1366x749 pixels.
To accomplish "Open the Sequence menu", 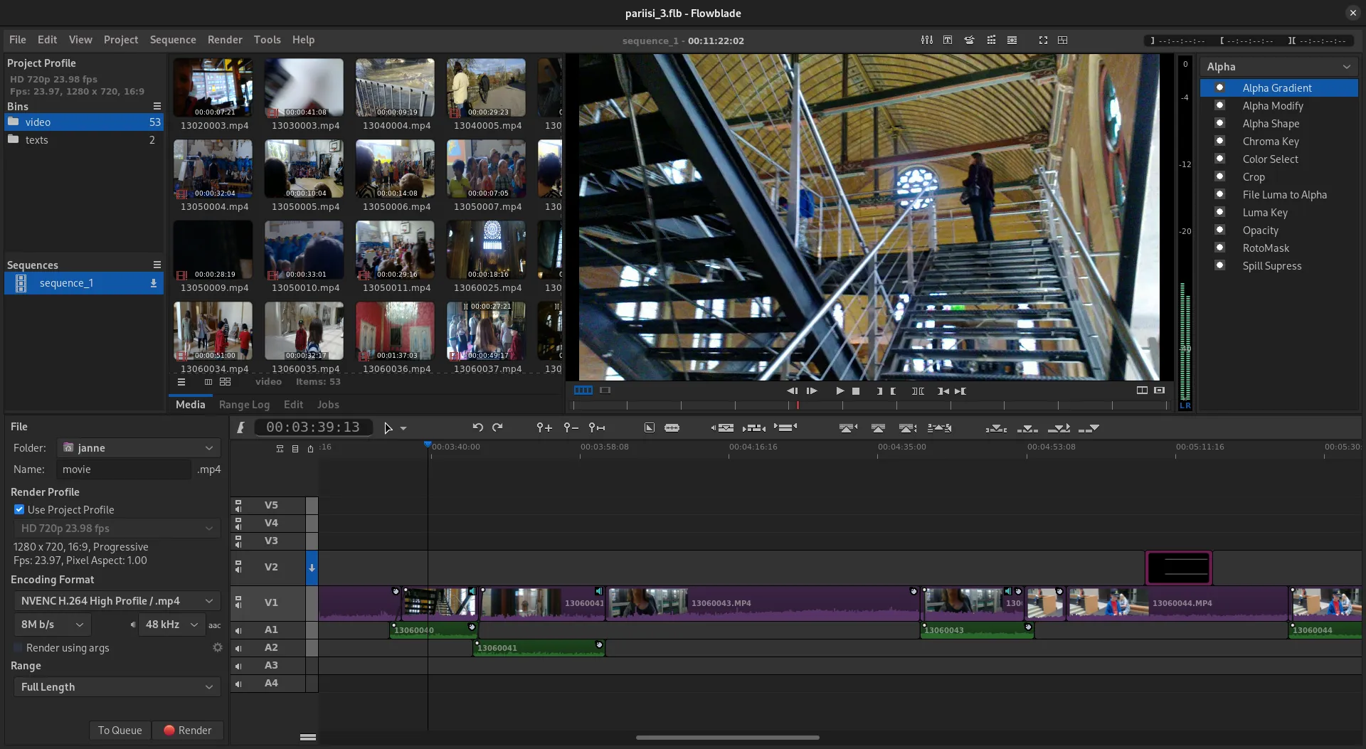I will [x=173, y=40].
